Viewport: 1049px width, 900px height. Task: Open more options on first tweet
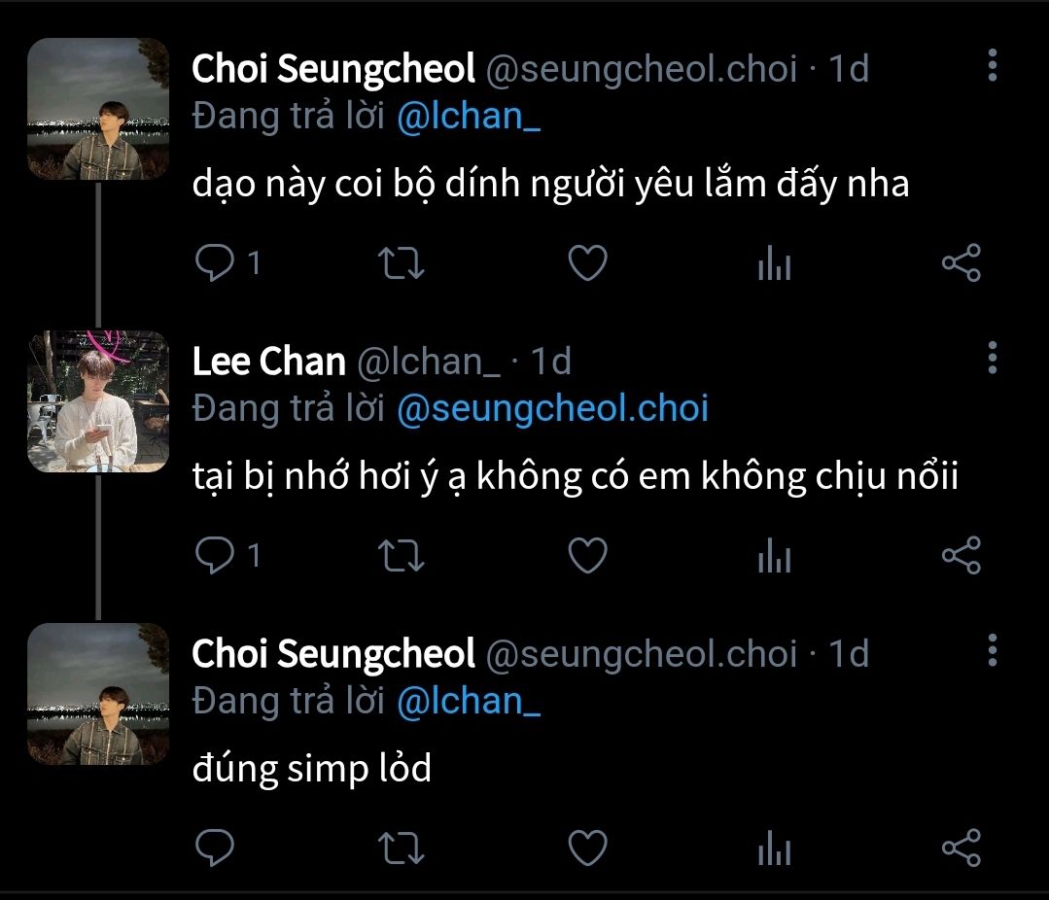coord(992,65)
